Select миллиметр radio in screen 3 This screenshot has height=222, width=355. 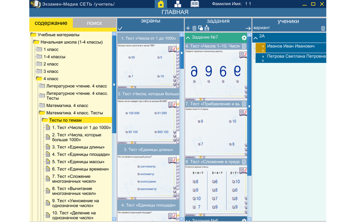tap(138, 189)
